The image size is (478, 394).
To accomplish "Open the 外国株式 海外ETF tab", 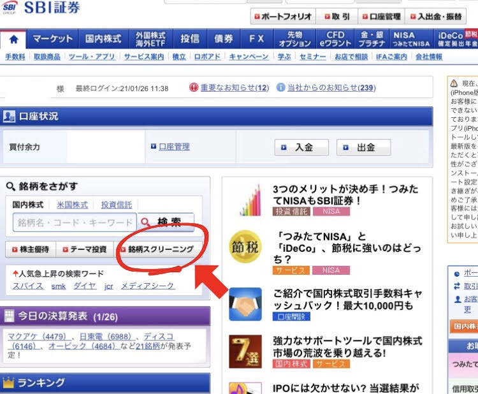I will (x=151, y=39).
